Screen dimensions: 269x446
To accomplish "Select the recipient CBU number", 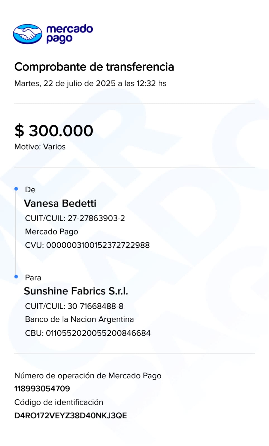I will (98, 333).
